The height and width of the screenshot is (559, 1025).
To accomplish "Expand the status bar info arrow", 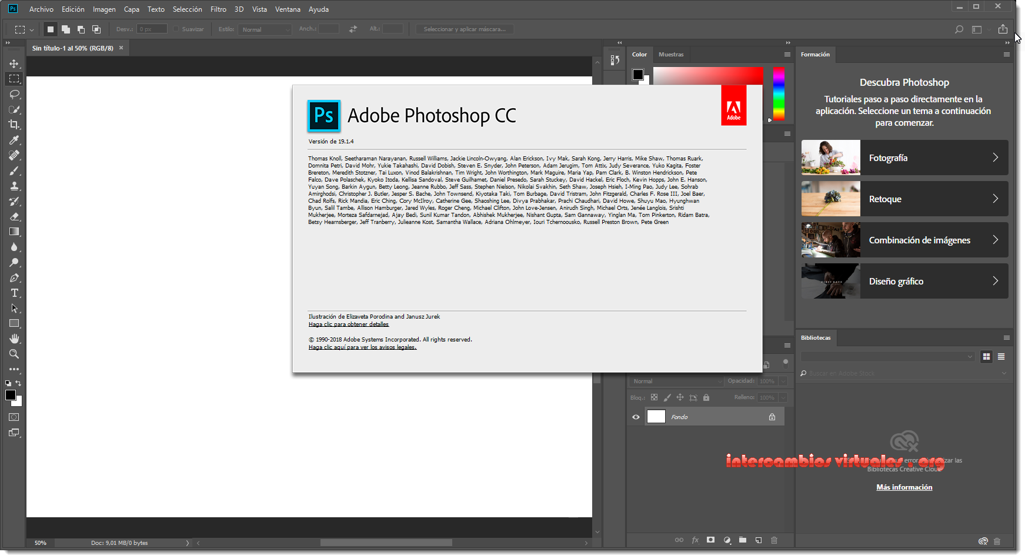I will [x=188, y=543].
